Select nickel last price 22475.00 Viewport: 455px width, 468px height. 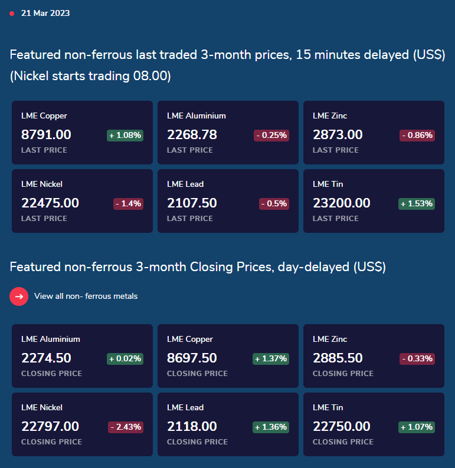point(50,203)
